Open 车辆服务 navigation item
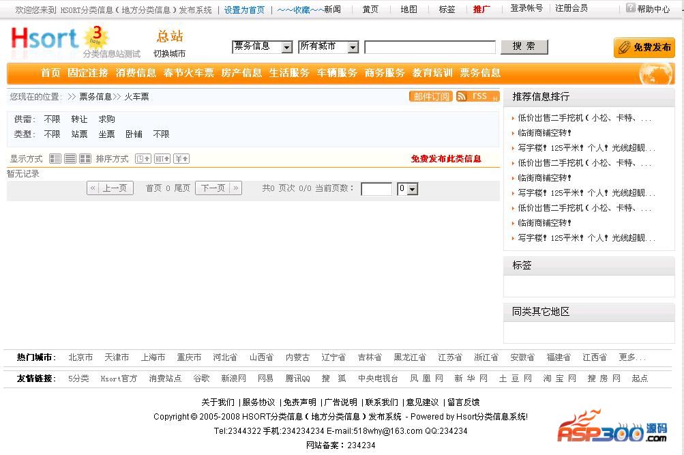This screenshot has width=684, height=455. (x=337, y=73)
